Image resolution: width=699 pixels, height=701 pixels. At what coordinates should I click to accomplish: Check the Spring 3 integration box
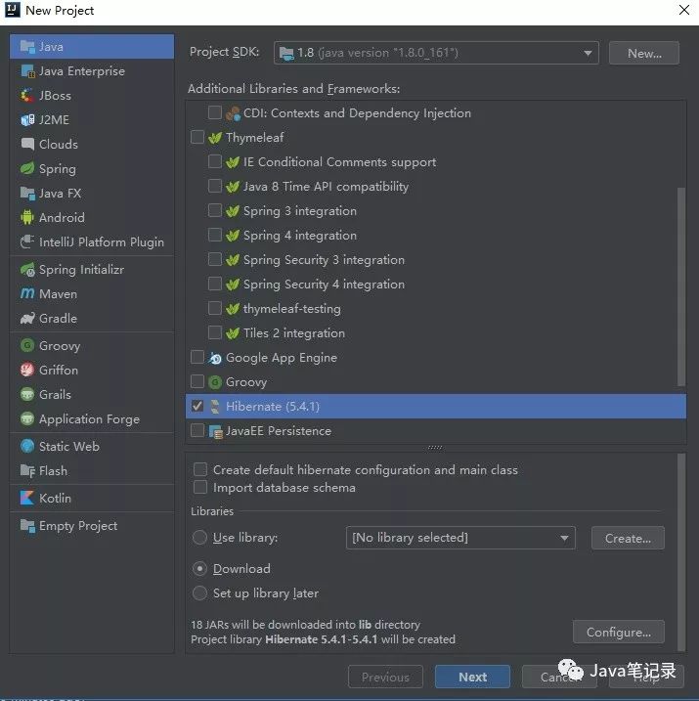pos(215,210)
